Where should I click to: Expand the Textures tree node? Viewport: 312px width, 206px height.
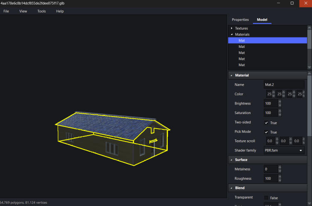[232, 28]
